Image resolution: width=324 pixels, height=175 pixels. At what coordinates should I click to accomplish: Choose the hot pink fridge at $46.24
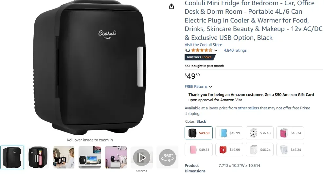coord(290,133)
